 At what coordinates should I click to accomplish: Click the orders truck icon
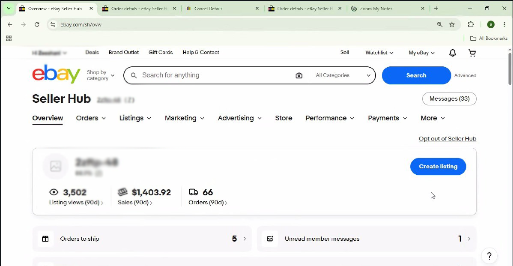[x=194, y=192]
